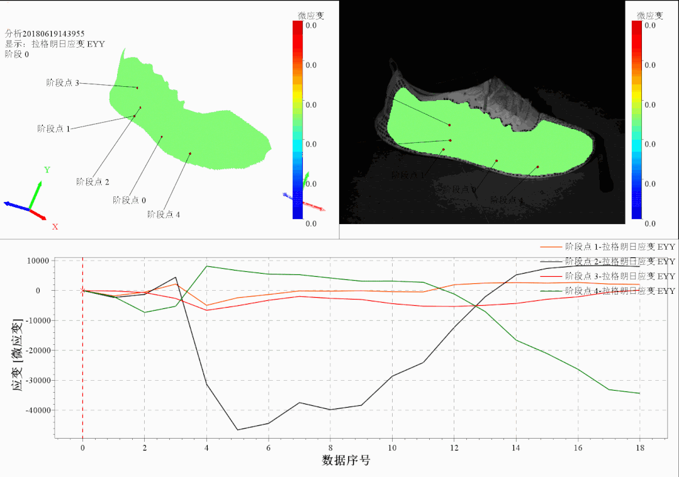Click the 应变 [微应变] y-axis label
Screen dimensions: 679x477
pyautogui.click(x=18, y=356)
